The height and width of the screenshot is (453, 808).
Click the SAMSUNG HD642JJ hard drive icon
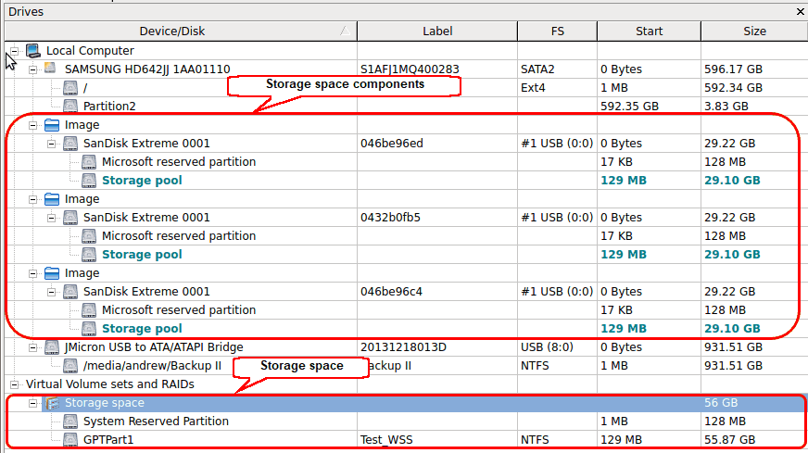(x=51, y=69)
